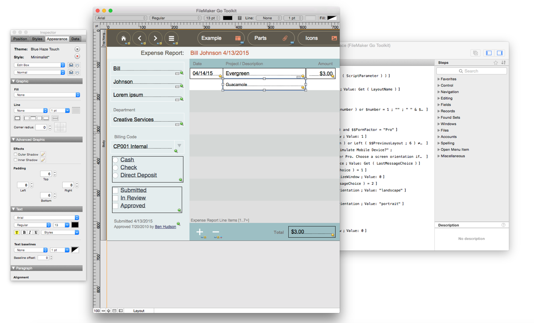534x323 pixels.
Task: Click the Parts button in layout
Action: (271, 38)
